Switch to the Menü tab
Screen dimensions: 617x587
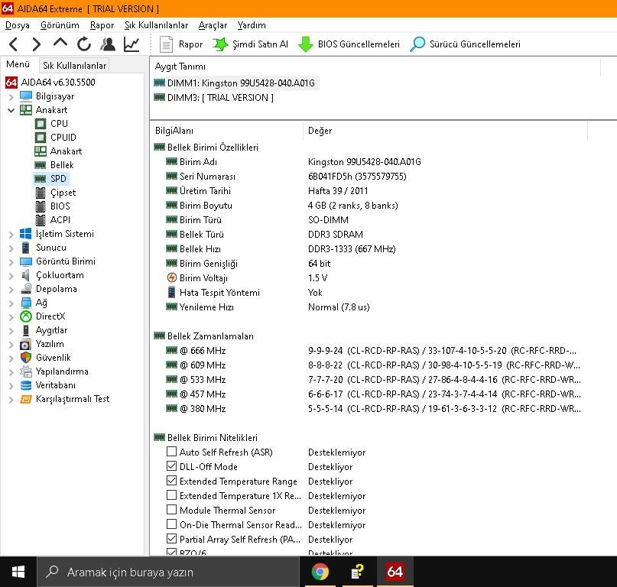click(x=18, y=64)
